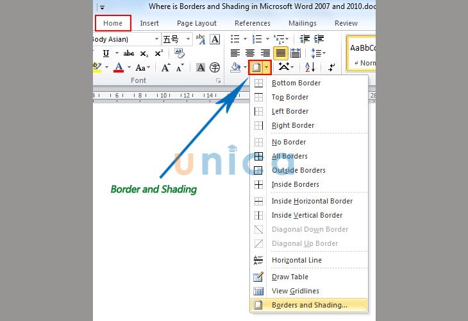Screen dimensions: 468x321
Task: Toggle Align Text Left
Action: (x=235, y=53)
